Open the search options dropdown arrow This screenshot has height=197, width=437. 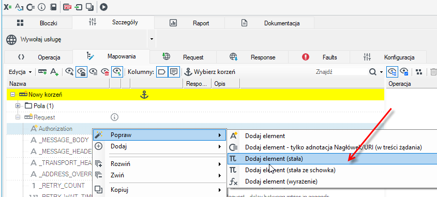click(381, 72)
